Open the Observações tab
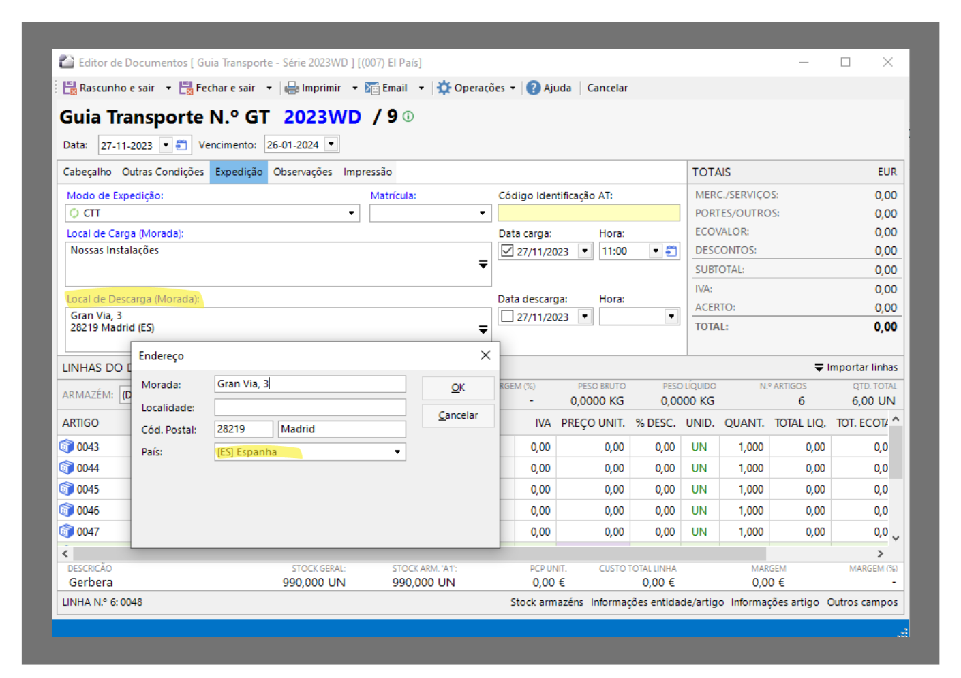Image resolution: width=961 pixels, height=678 pixels. (303, 172)
